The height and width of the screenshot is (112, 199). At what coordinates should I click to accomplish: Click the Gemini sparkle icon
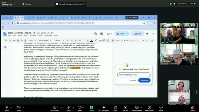point(147,34)
